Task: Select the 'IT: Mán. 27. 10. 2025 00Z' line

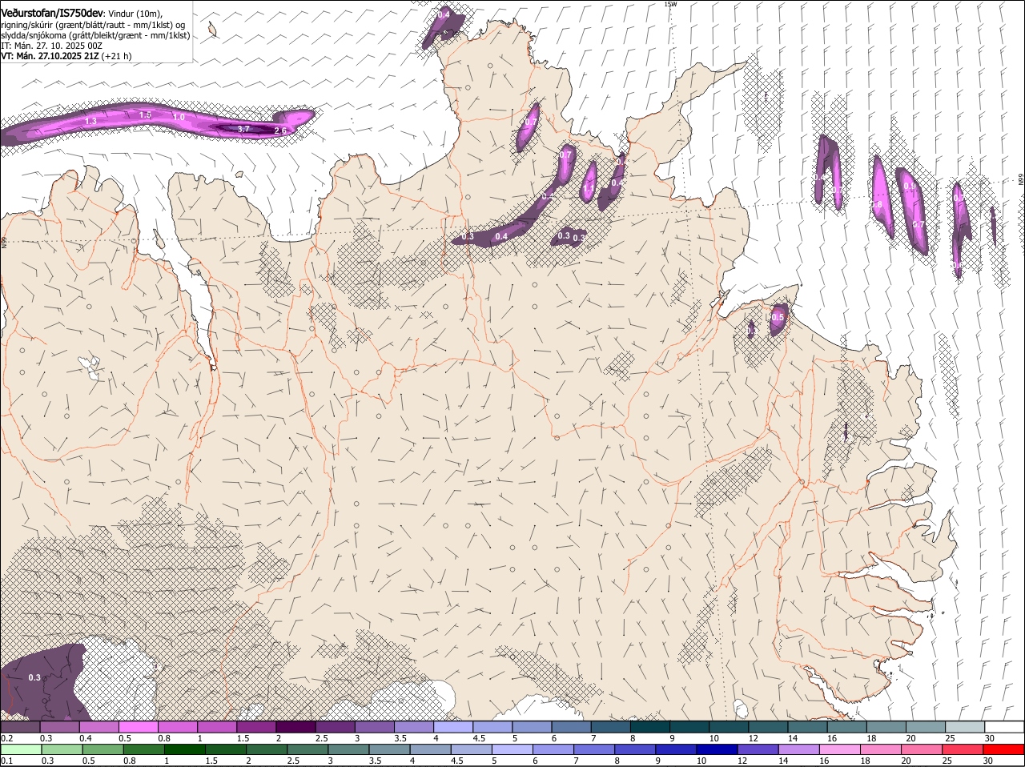Action: click(52, 46)
